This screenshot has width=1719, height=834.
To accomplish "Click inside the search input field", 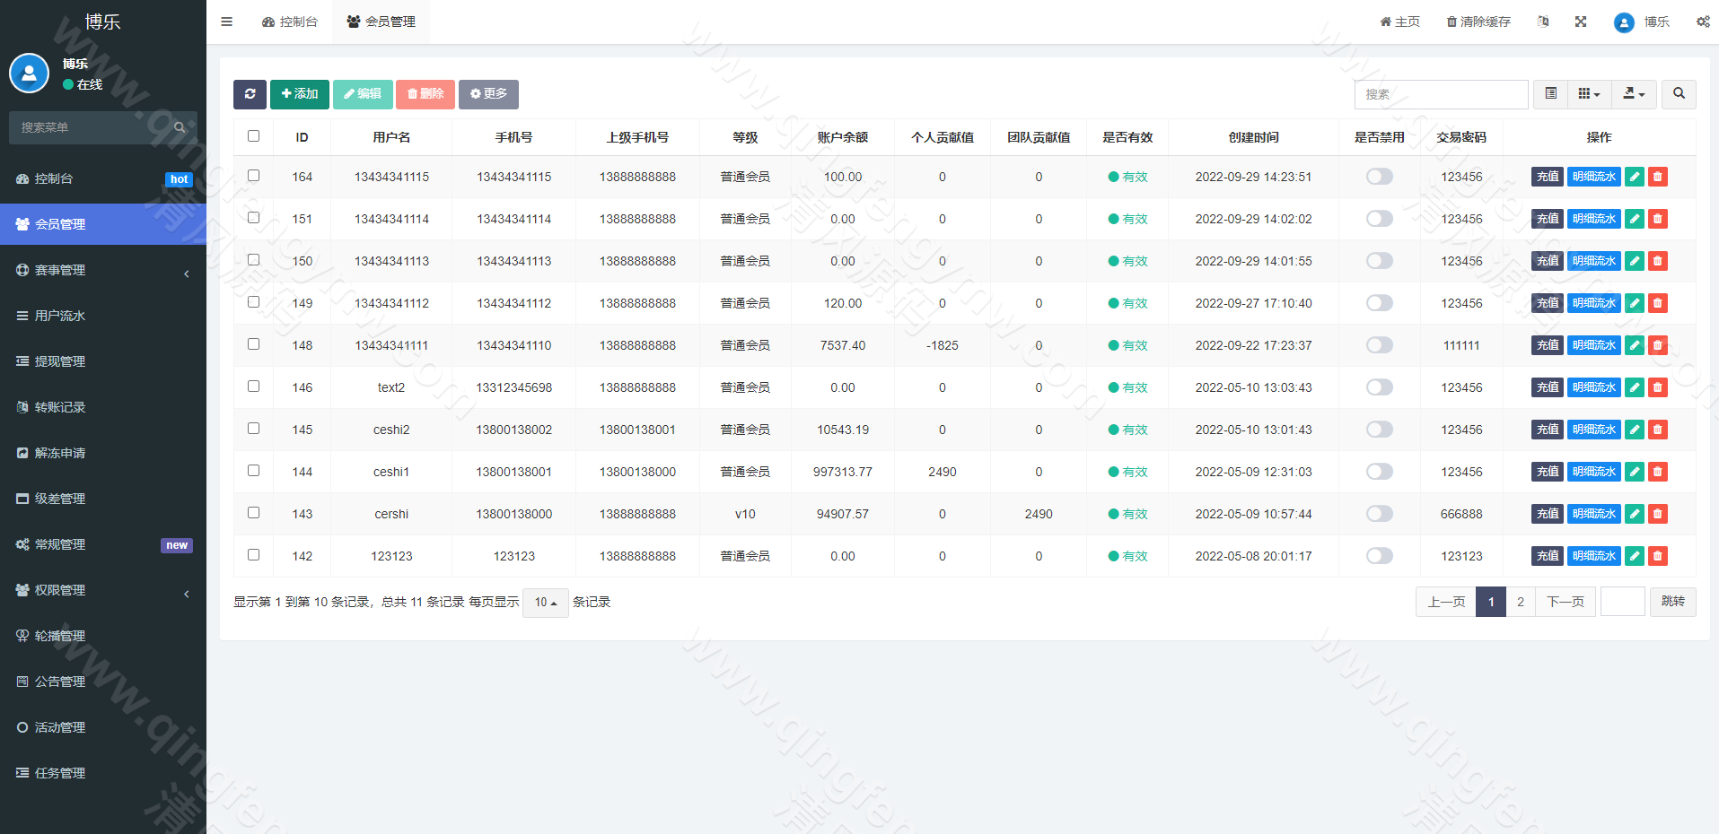I will click(1441, 94).
